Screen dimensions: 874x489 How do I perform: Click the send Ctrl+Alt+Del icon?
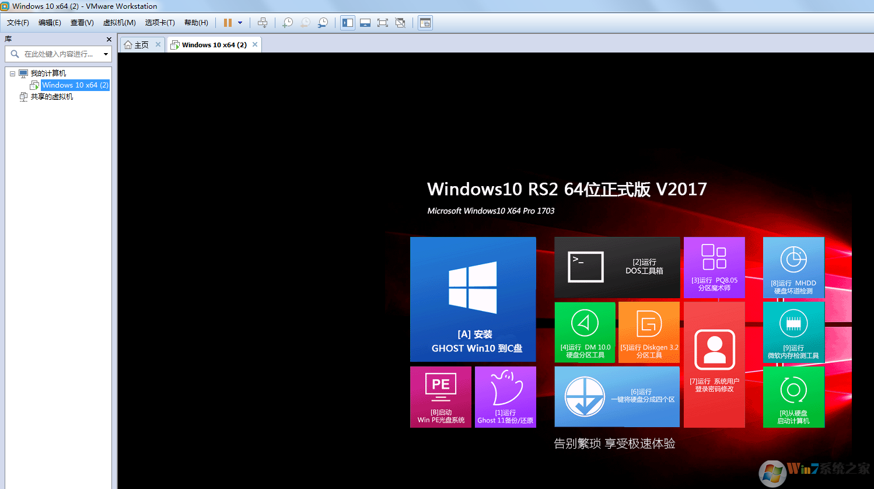point(263,23)
